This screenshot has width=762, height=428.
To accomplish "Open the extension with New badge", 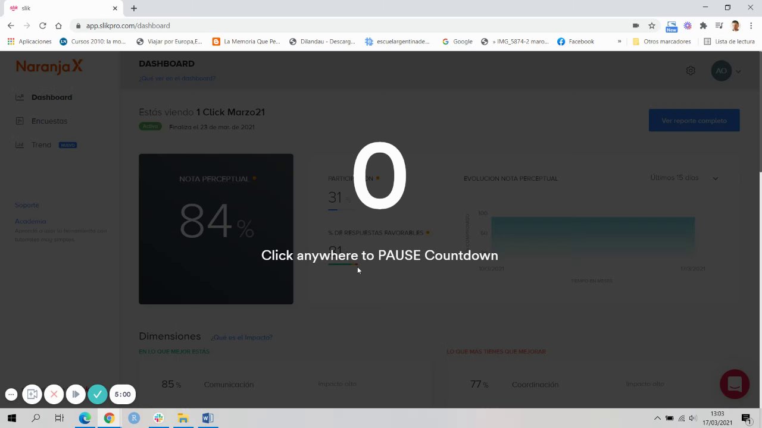I will (672, 26).
